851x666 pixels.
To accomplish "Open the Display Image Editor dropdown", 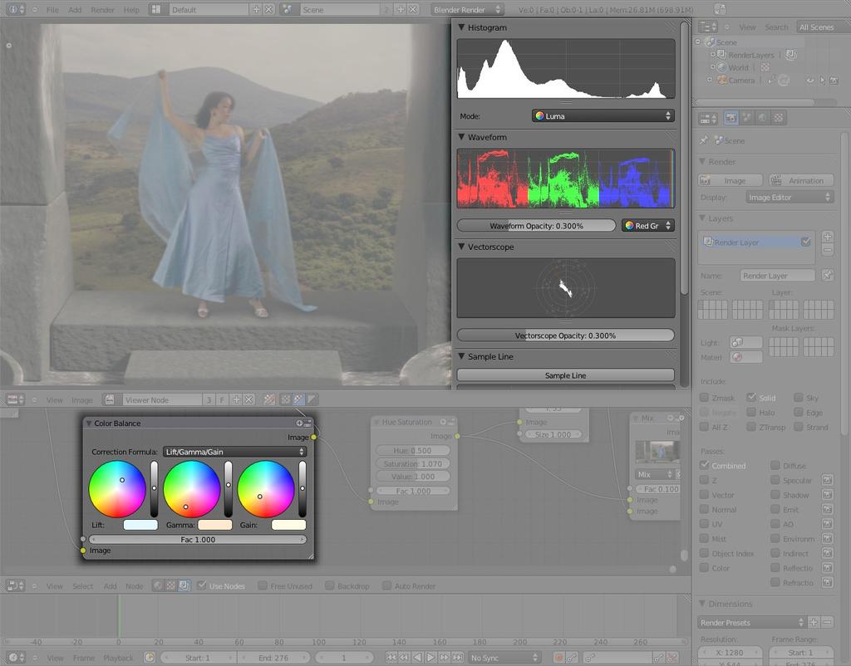I will pos(790,198).
